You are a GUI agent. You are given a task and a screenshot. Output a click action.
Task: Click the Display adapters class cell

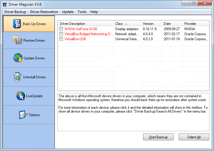pos(127,29)
